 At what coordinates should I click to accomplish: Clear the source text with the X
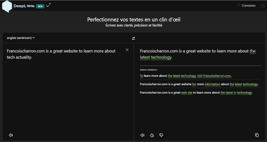tap(127, 50)
